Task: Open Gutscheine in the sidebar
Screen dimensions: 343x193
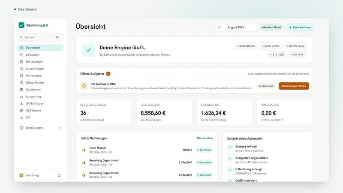Action: [x=40, y=90]
